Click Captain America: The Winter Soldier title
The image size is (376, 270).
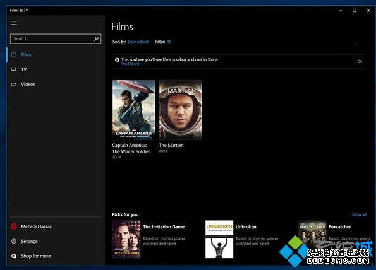tap(131, 148)
